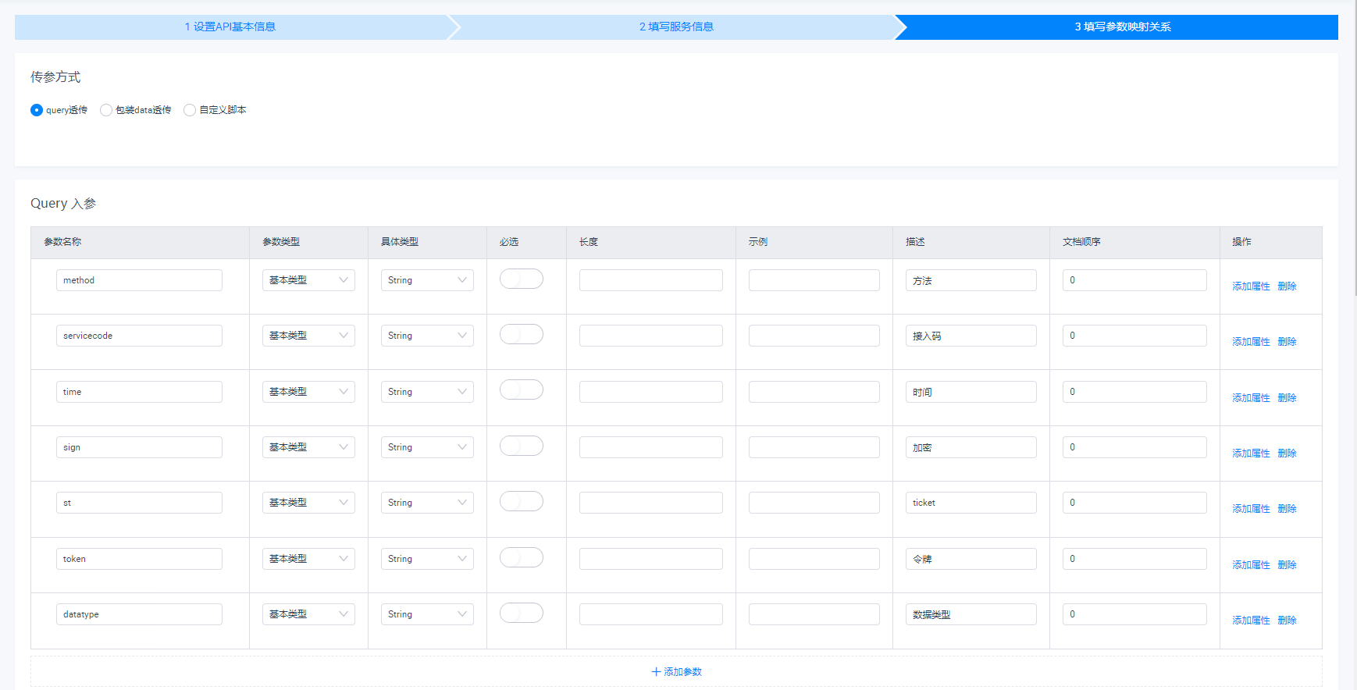Open String dropdown in sign row

point(427,447)
